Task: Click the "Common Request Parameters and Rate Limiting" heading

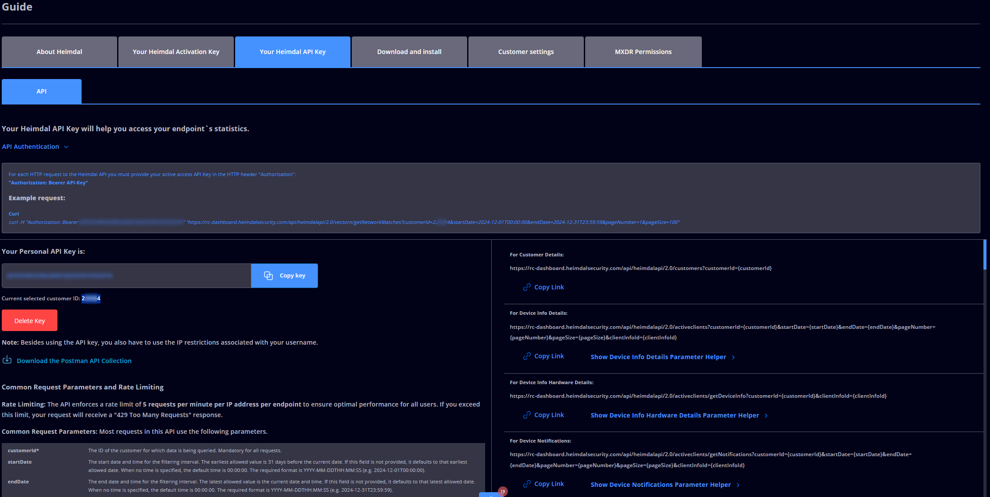Action: coord(82,387)
